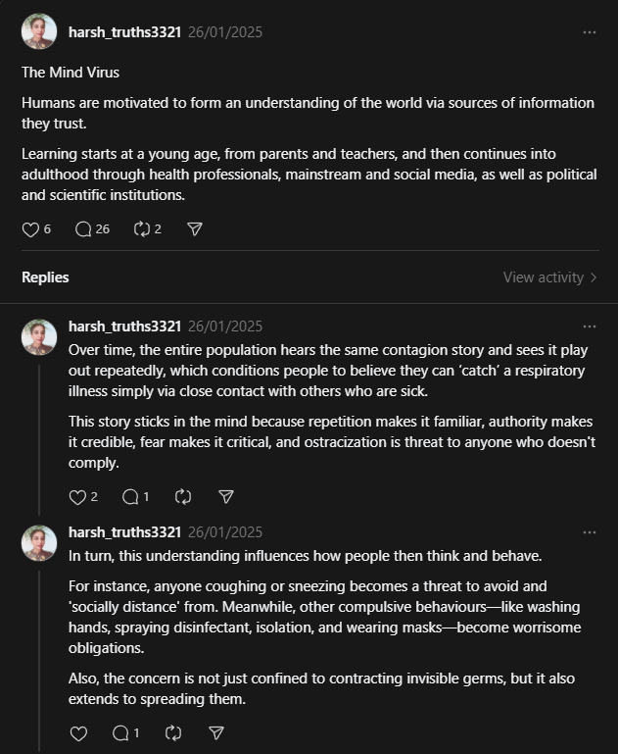
Task: Share the main 'The Mind Virus' post
Action: [195, 229]
